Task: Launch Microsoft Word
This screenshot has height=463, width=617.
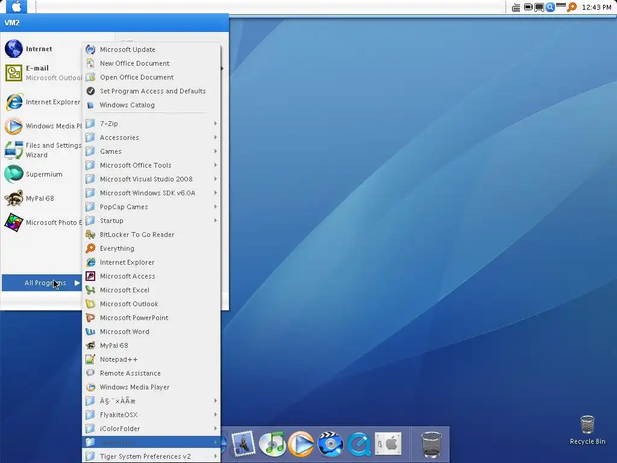Action: (151, 332)
